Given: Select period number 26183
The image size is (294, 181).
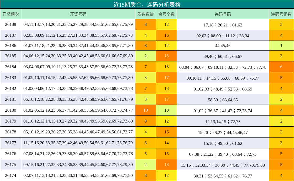Looking at the screenshot, I should pos(11,78).
